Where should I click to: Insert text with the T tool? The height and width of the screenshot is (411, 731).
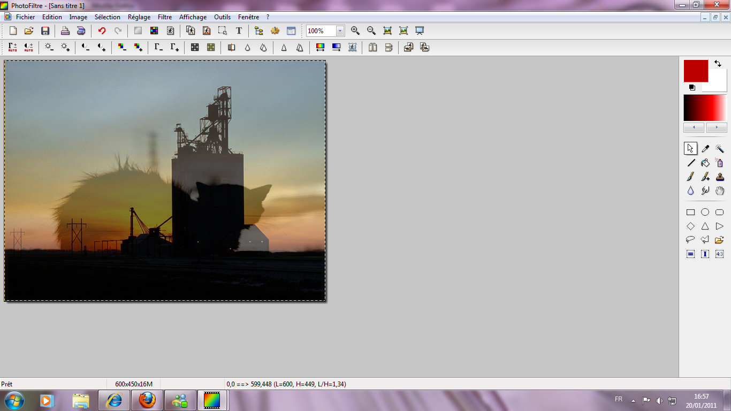click(239, 31)
